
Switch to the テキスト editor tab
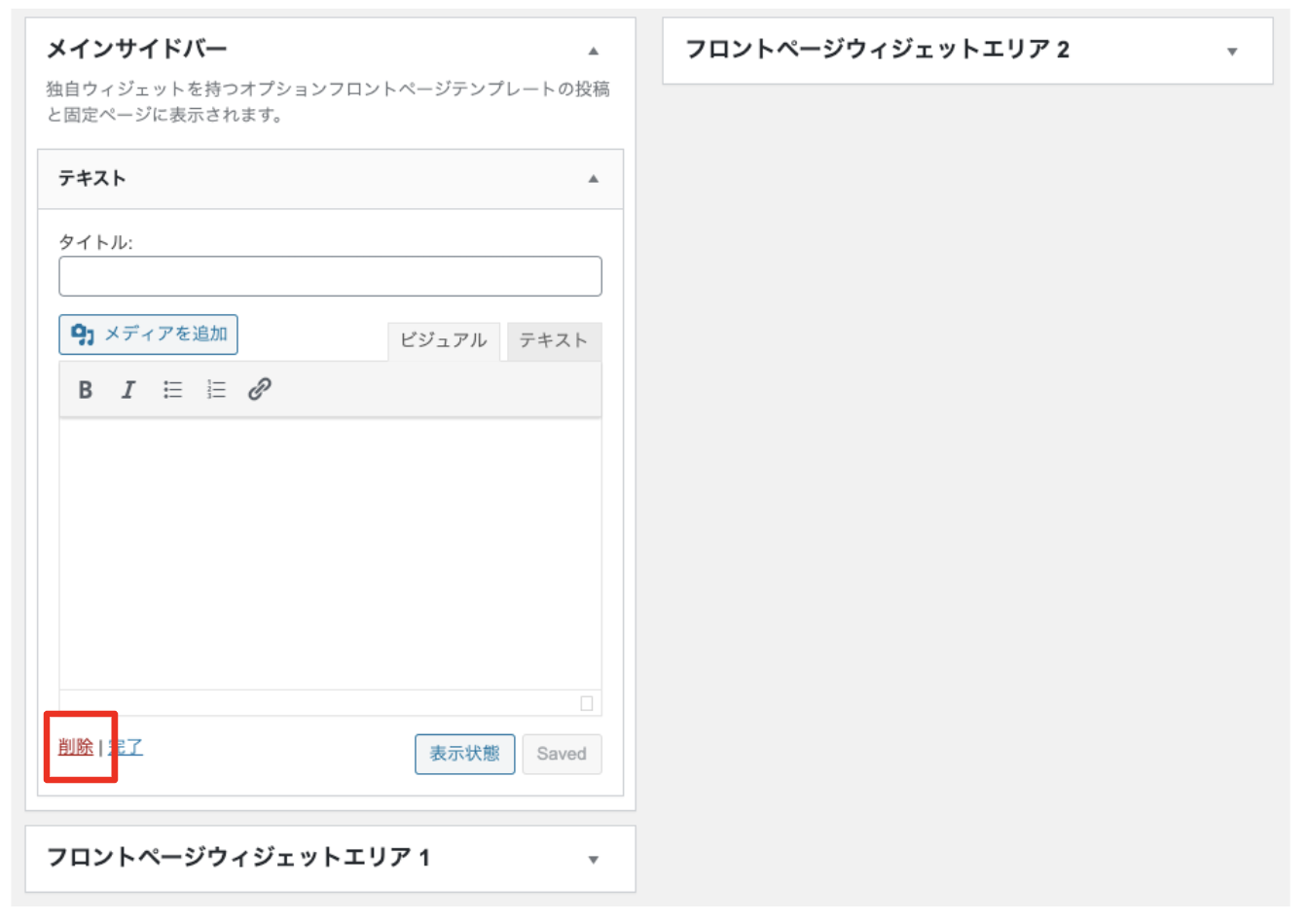point(553,340)
